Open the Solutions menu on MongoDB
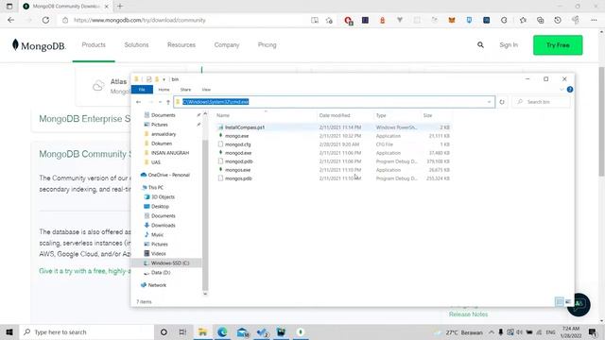Viewport: 605px width, 340px height. pyautogui.click(x=136, y=44)
